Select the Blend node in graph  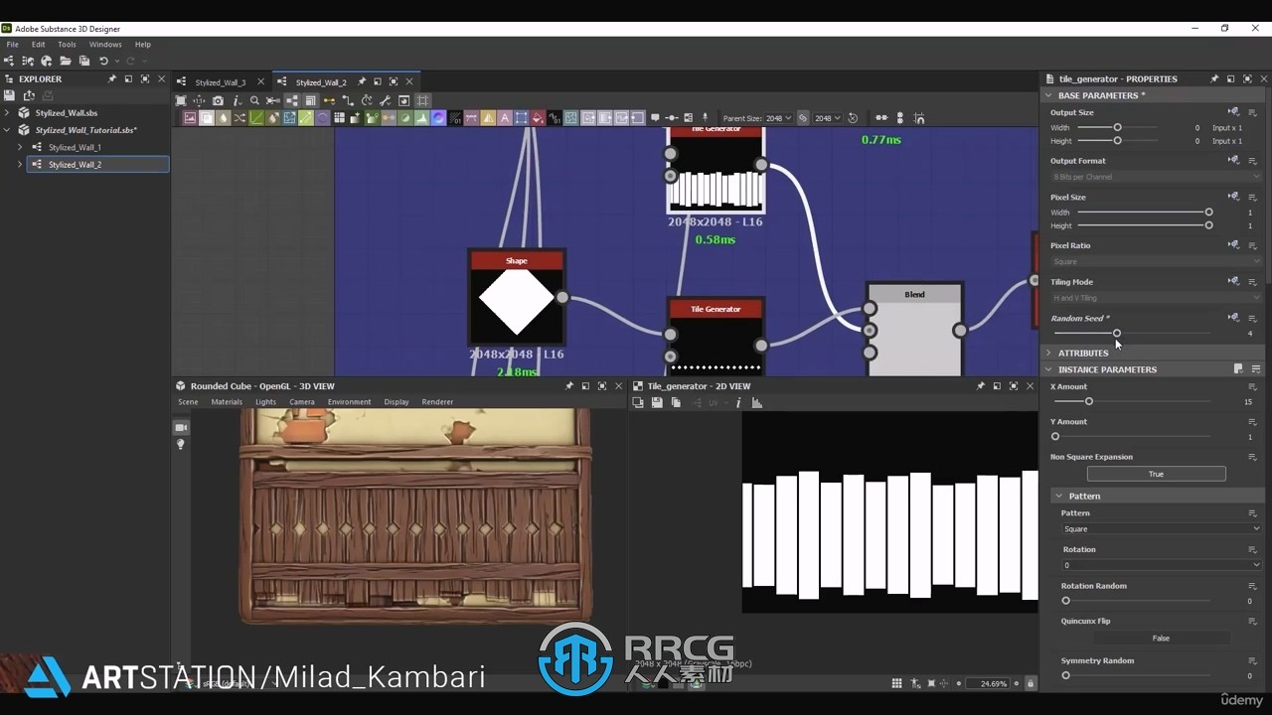pyautogui.click(x=914, y=330)
